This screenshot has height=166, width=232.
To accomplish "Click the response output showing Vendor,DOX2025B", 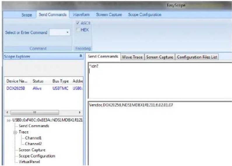I will [x=131, y=105].
